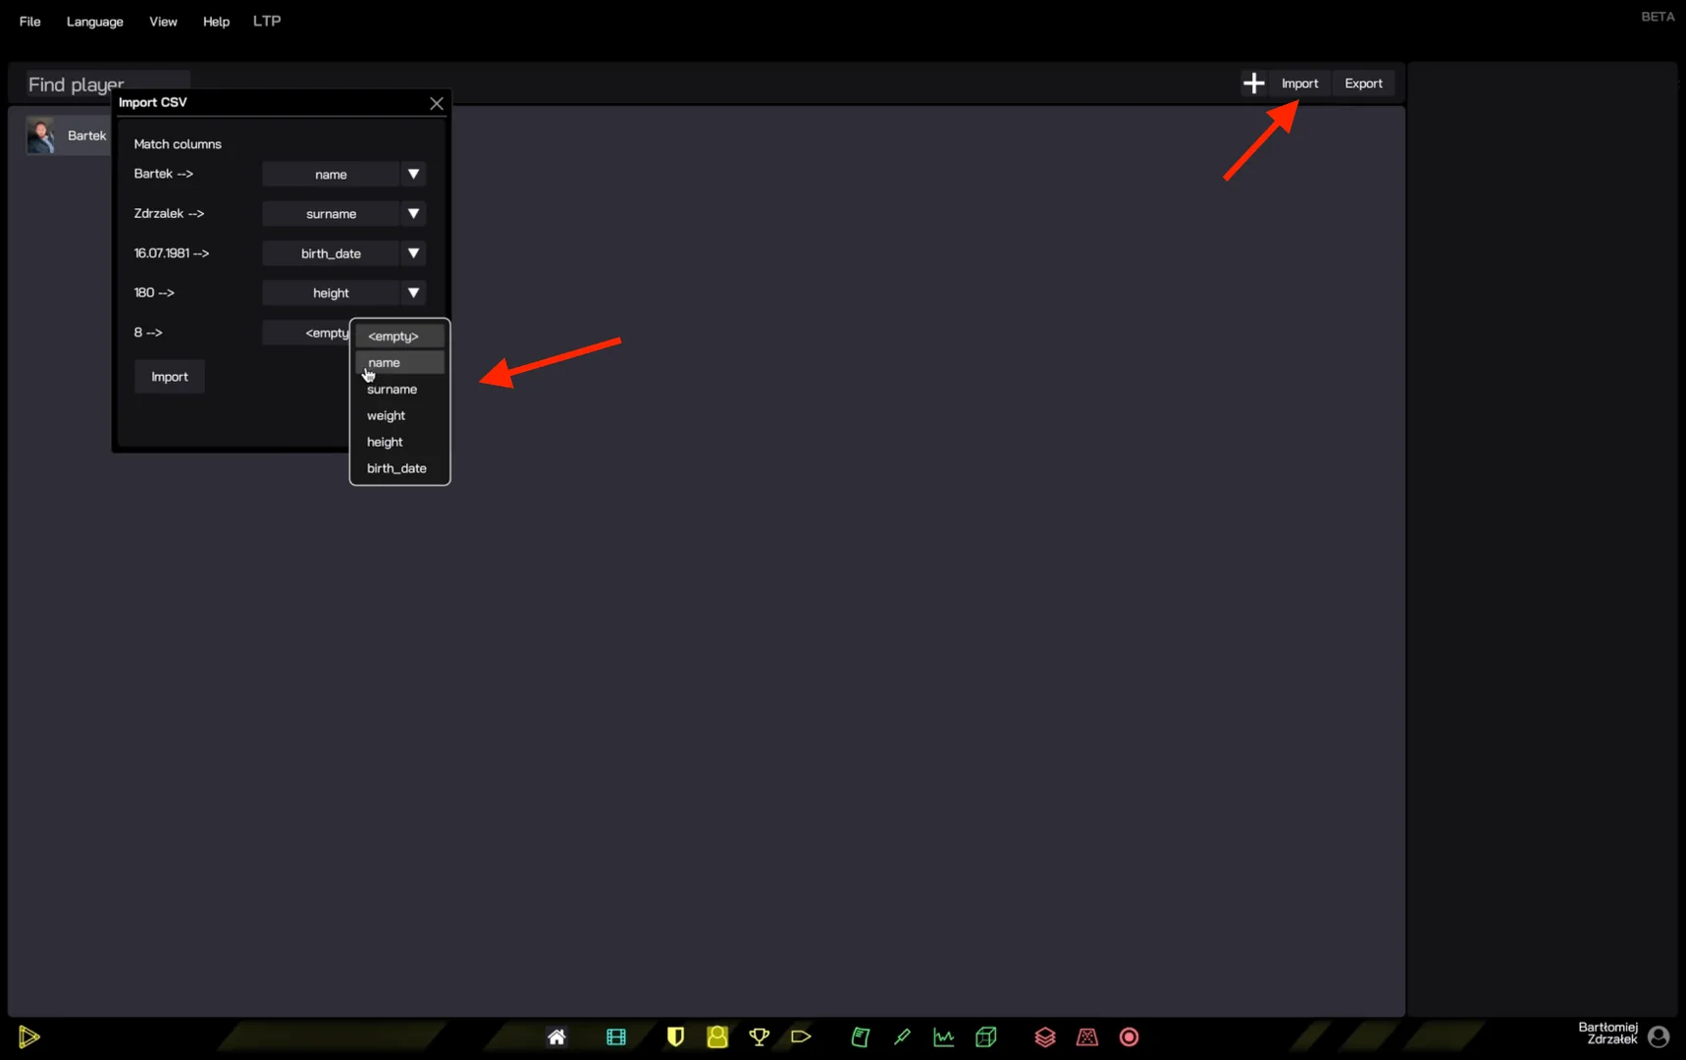Click the yellow shield team icon

(x=675, y=1037)
